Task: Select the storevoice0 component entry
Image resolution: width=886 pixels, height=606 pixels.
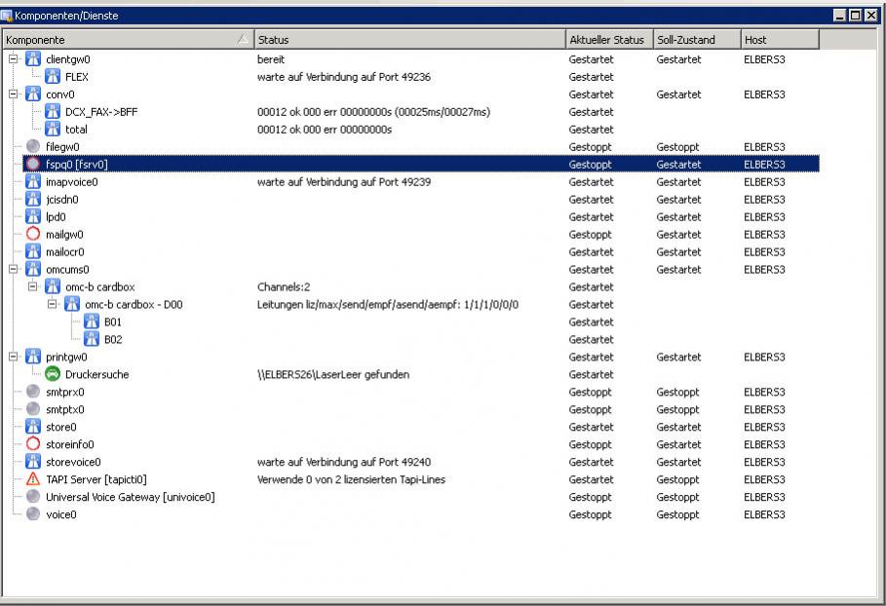Action: 73,462
